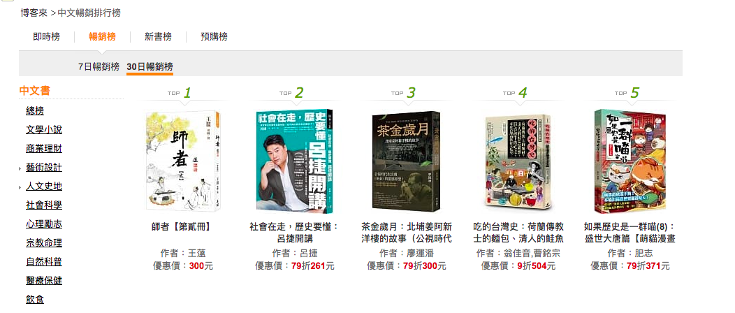Open the 吃的台灣史 book cover image
The width and height of the screenshot is (735, 313).
pos(518,161)
